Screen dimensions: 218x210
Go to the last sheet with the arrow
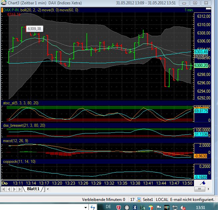point(20,189)
